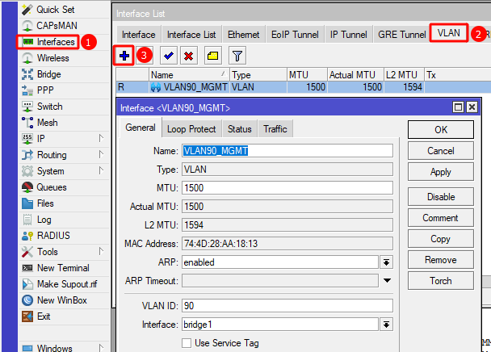The image size is (491, 352).
Task: Enable the Use Service Tag checkbox
Action: [x=187, y=343]
